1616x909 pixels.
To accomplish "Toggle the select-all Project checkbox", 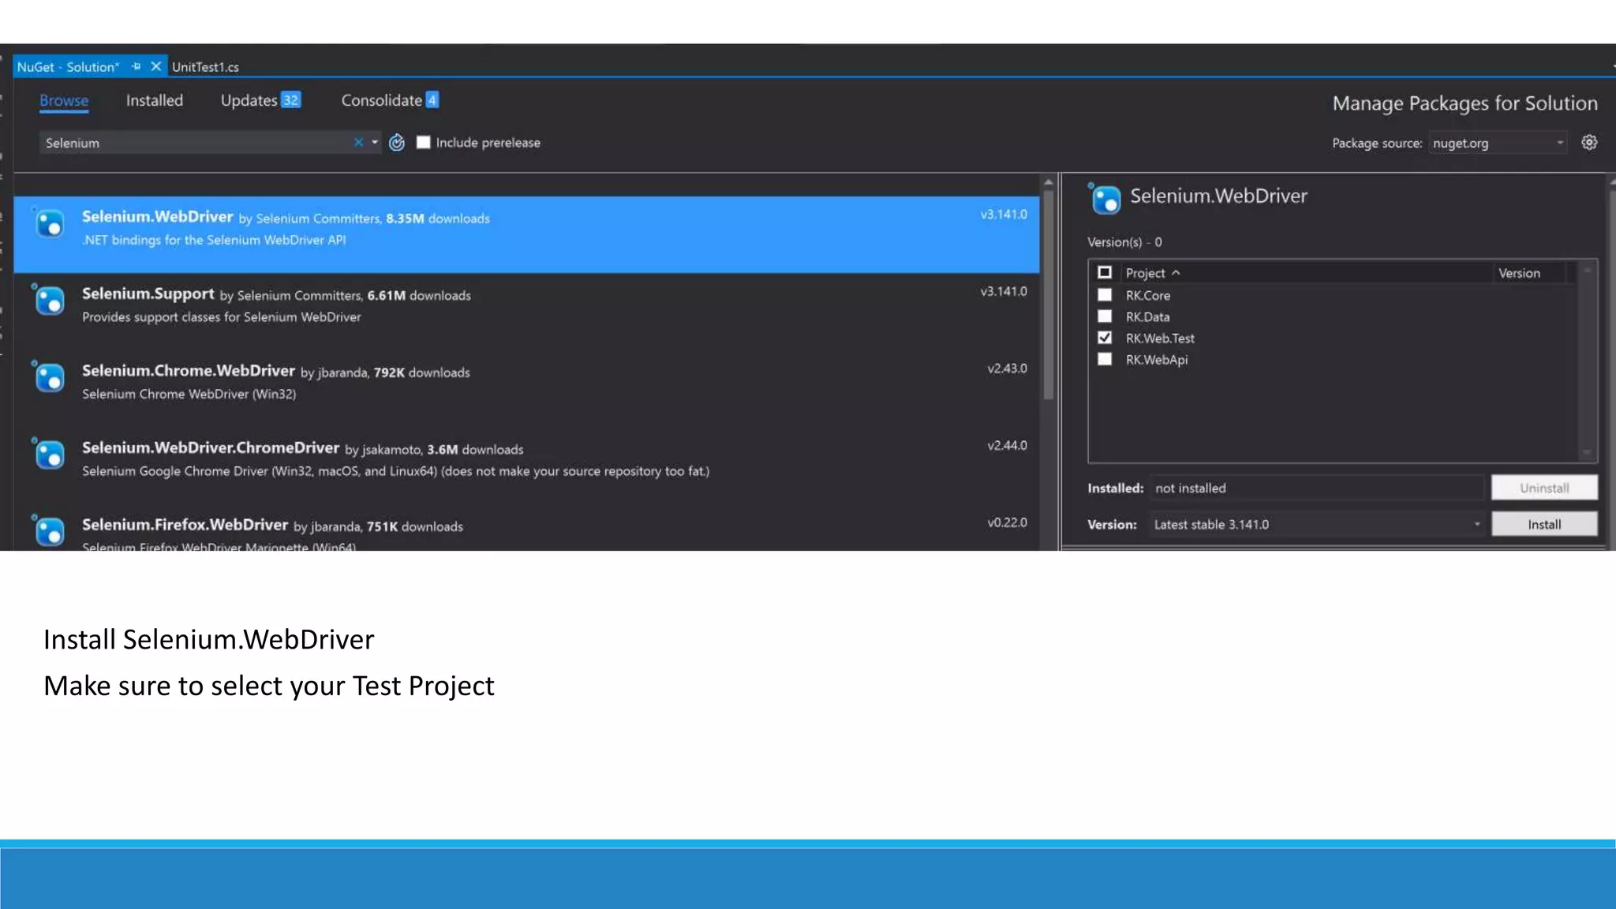I will coord(1105,272).
